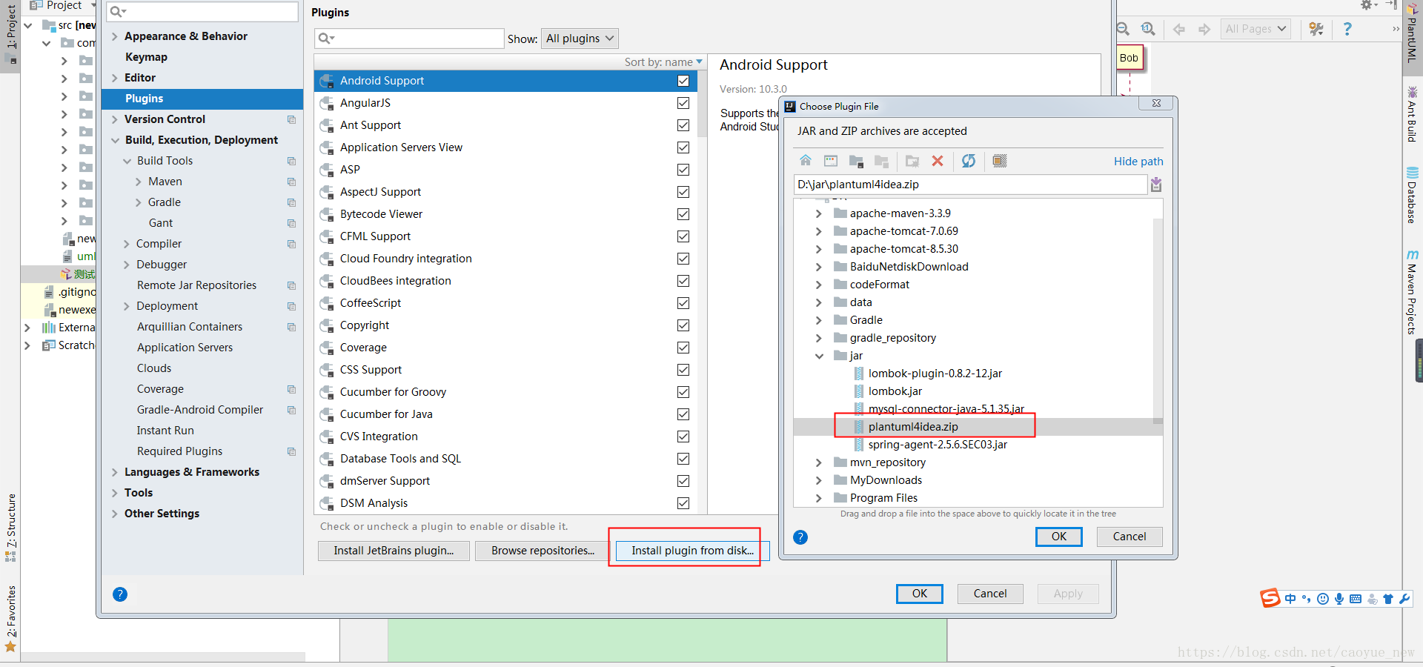Expand Appearance & Behavior settings node
The width and height of the screenshot is (1423, 667).
point(114,36)
